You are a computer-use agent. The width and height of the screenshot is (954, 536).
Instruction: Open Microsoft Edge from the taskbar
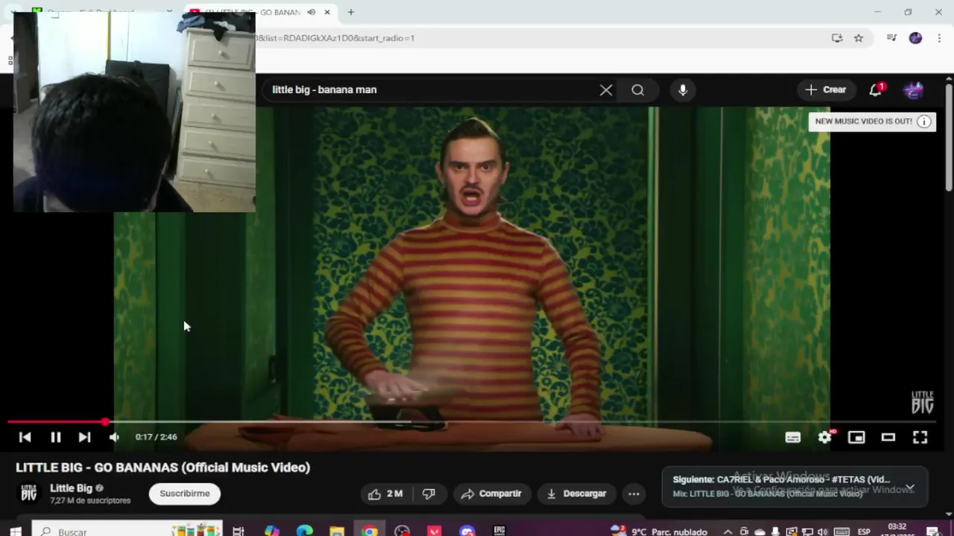(x=305, y=531)
